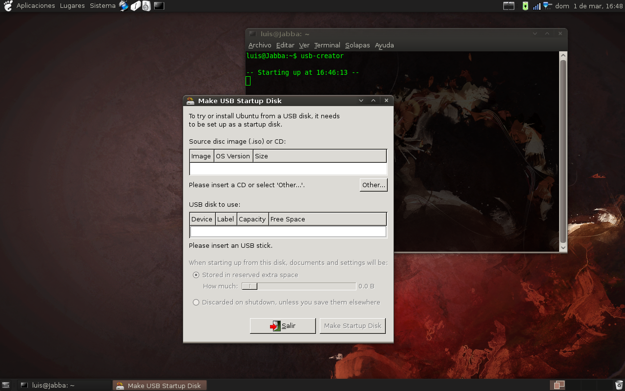The width and height of the screenshot is (625, 391).
Task: Open the Ayuda menu in the terminal
Action: coord(384,45)
